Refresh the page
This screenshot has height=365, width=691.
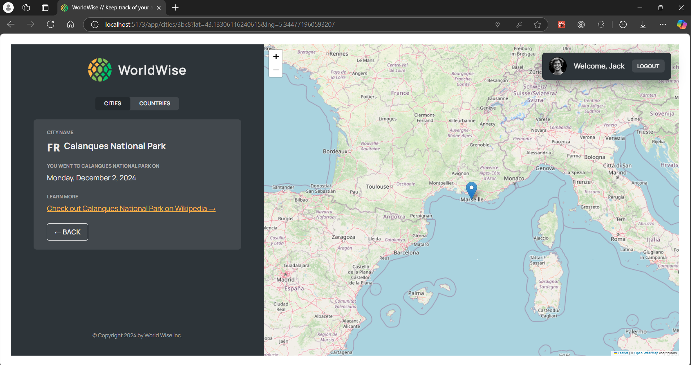tap(51, 25)
